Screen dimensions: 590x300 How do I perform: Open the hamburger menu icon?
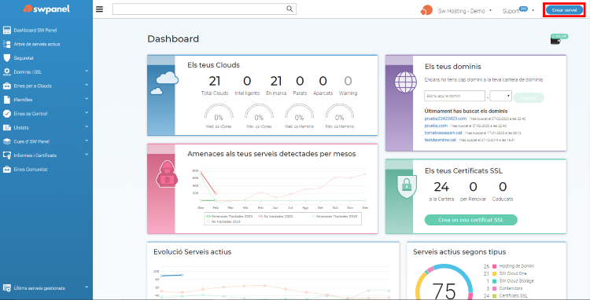click(99, 9)
